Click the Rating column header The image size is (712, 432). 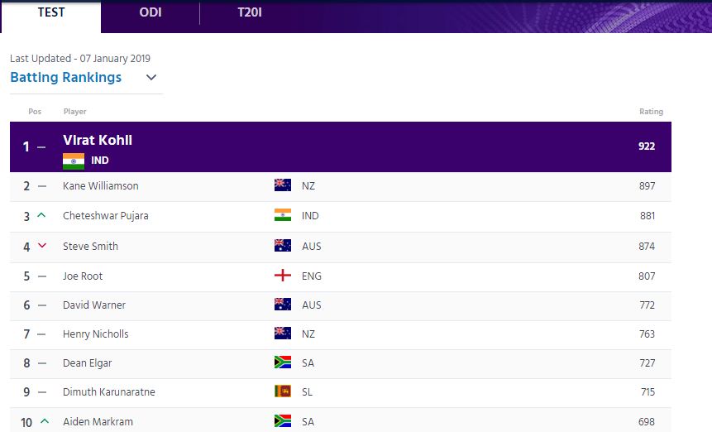[651, 111]
